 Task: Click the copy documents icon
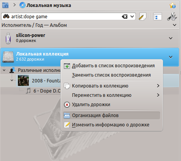tap(67, 86)
